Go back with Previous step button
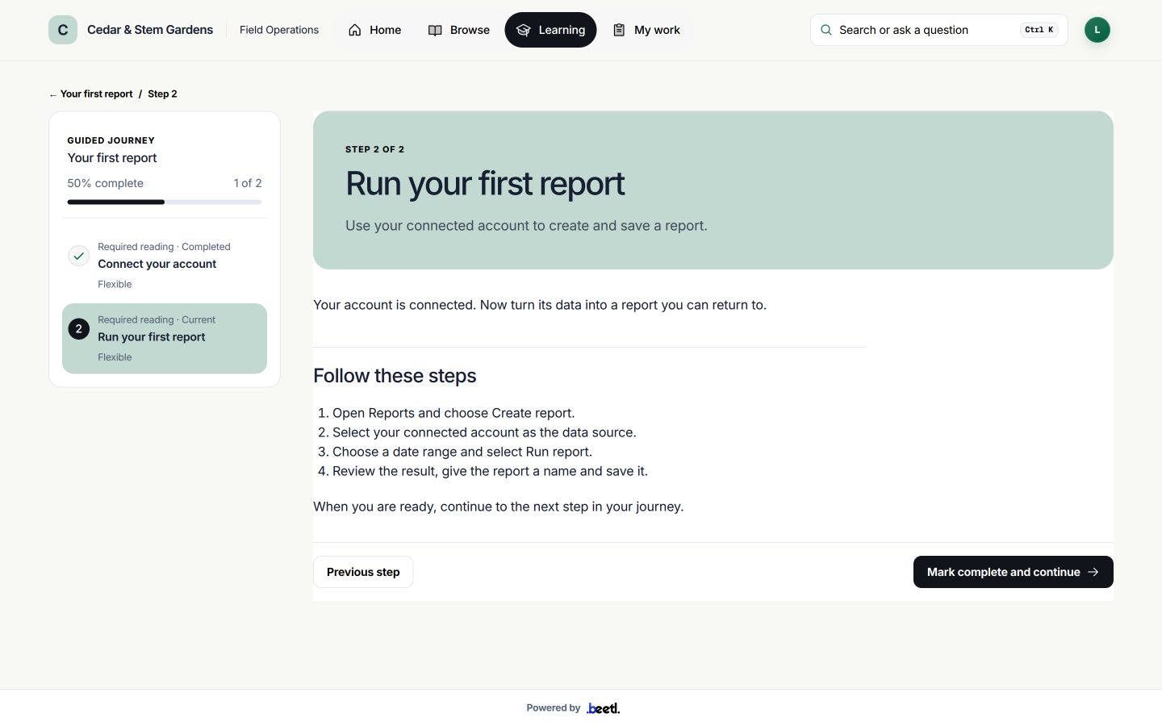This screenshot has width=1162, height=726. point(363,572)
